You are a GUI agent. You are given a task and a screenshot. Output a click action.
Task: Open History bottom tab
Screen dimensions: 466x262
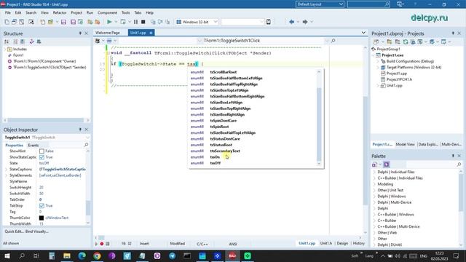coord(358,243)
